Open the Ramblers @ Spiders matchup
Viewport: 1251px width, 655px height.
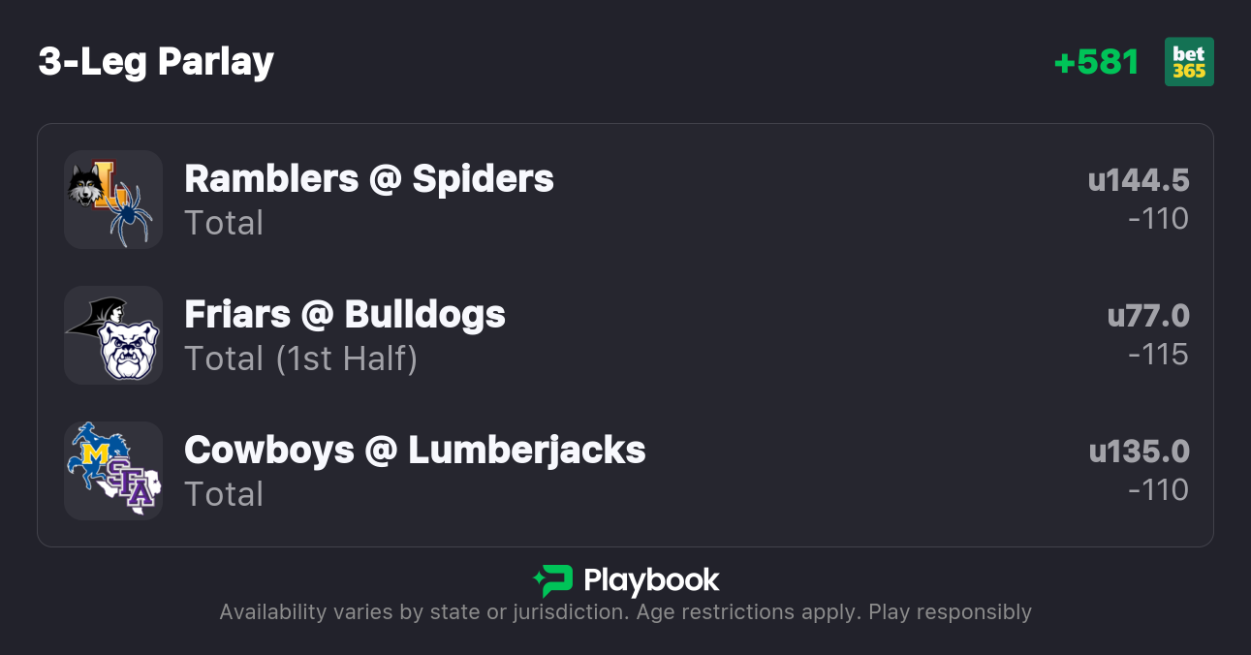[368, 179]
